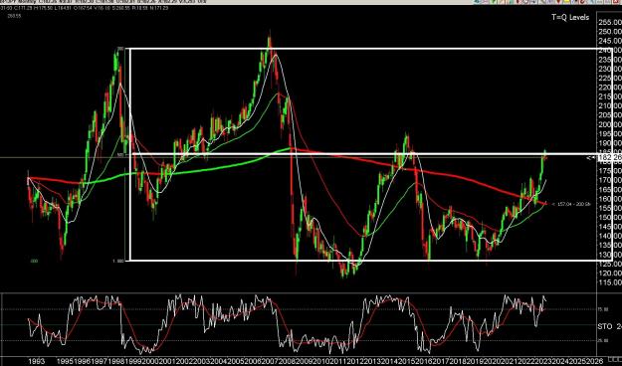Click the 75.00 stochastic overbought level label
The image size is (622, 366).
[x=603, y=309]
